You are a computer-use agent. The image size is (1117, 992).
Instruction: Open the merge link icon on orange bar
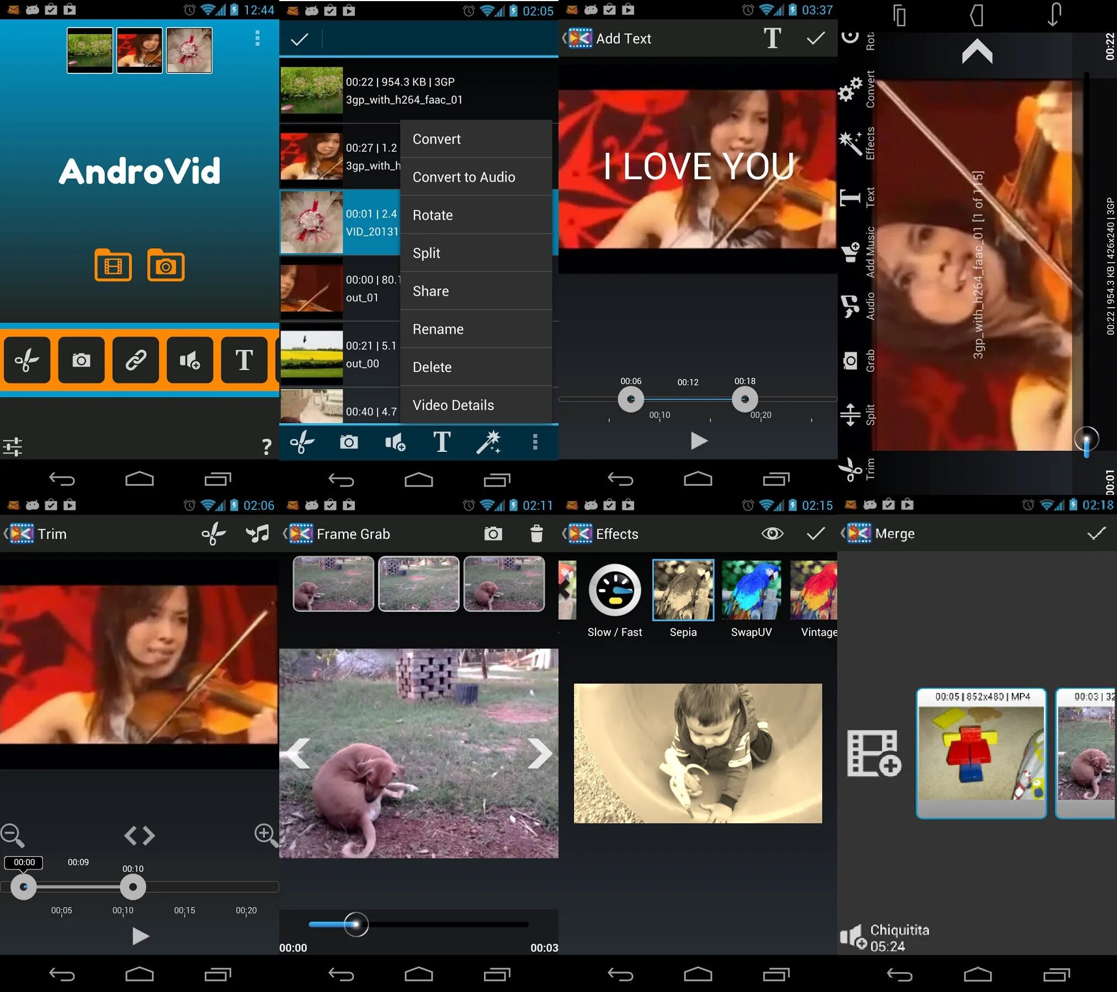click(136, 360)
